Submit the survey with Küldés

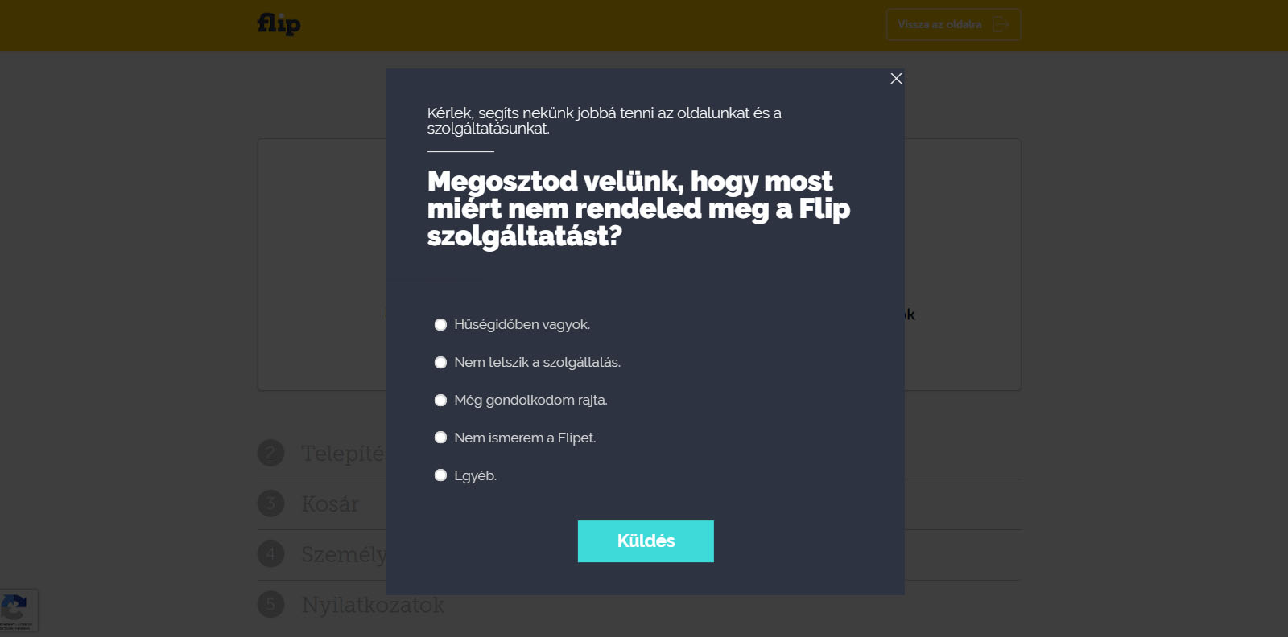645,541
